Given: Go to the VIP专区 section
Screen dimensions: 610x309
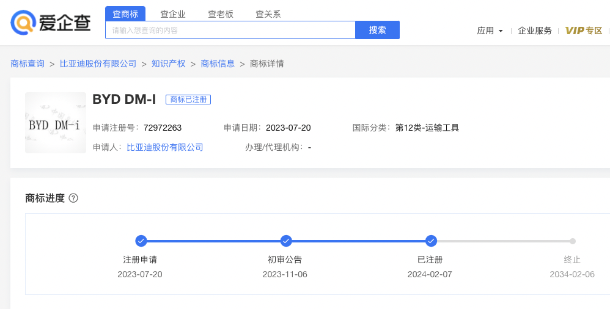Looking at the screenshot, I should point(584,31).
